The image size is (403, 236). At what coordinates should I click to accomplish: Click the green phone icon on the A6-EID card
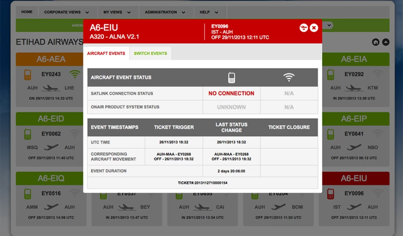(x=28, y=134)
